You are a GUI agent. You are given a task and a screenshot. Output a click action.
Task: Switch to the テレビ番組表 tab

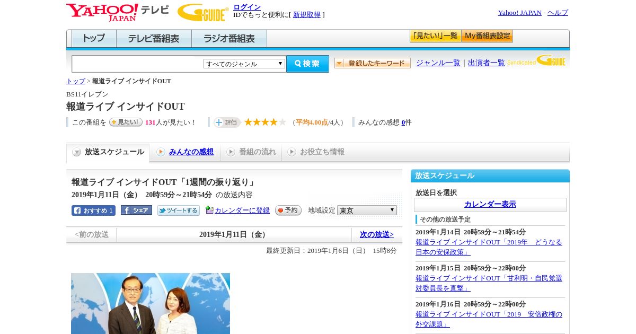(154, 39)
